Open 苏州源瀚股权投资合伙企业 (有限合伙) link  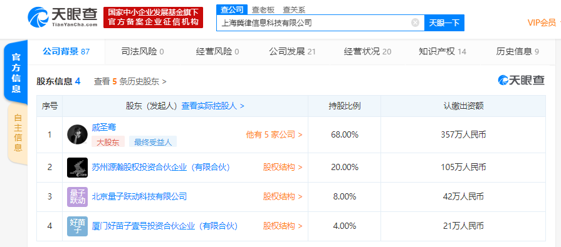coord(160,167)
